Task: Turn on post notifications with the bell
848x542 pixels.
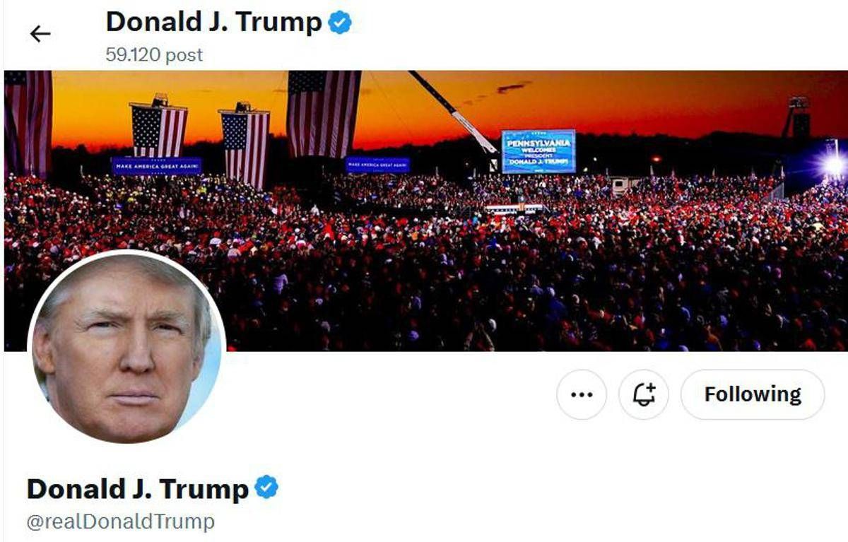Action: tap(644, 394)
